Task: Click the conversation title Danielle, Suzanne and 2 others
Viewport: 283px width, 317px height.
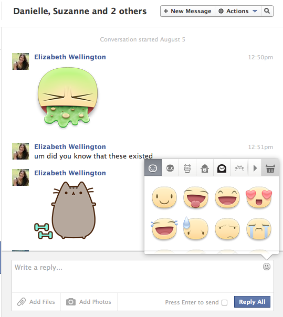Action: [80, 12]
